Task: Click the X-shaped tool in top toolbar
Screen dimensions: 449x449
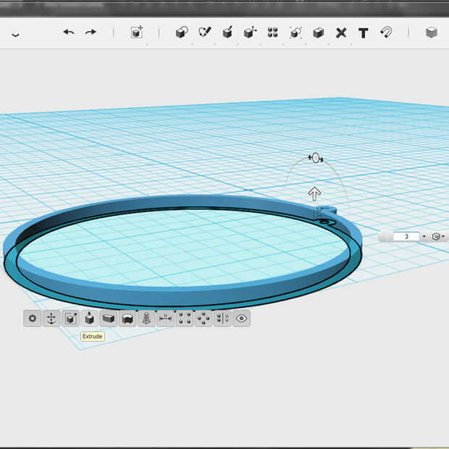Action: (341, 33)
